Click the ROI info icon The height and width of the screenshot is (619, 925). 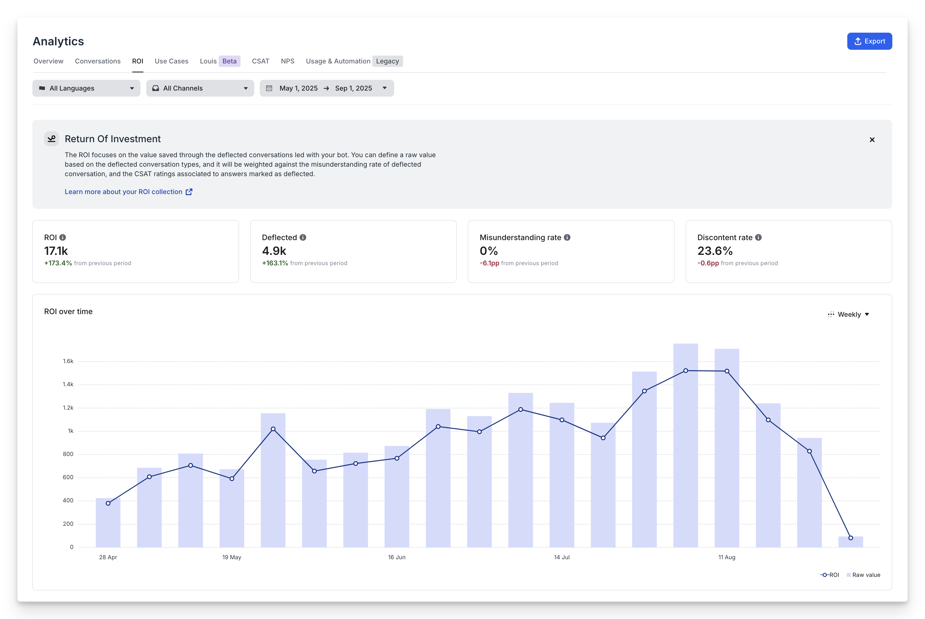pyautogui.click(x=62, y=237)
